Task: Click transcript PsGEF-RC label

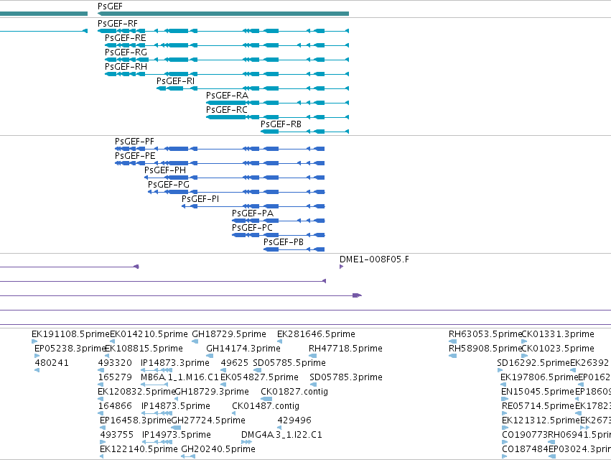Action: [226, 110]
